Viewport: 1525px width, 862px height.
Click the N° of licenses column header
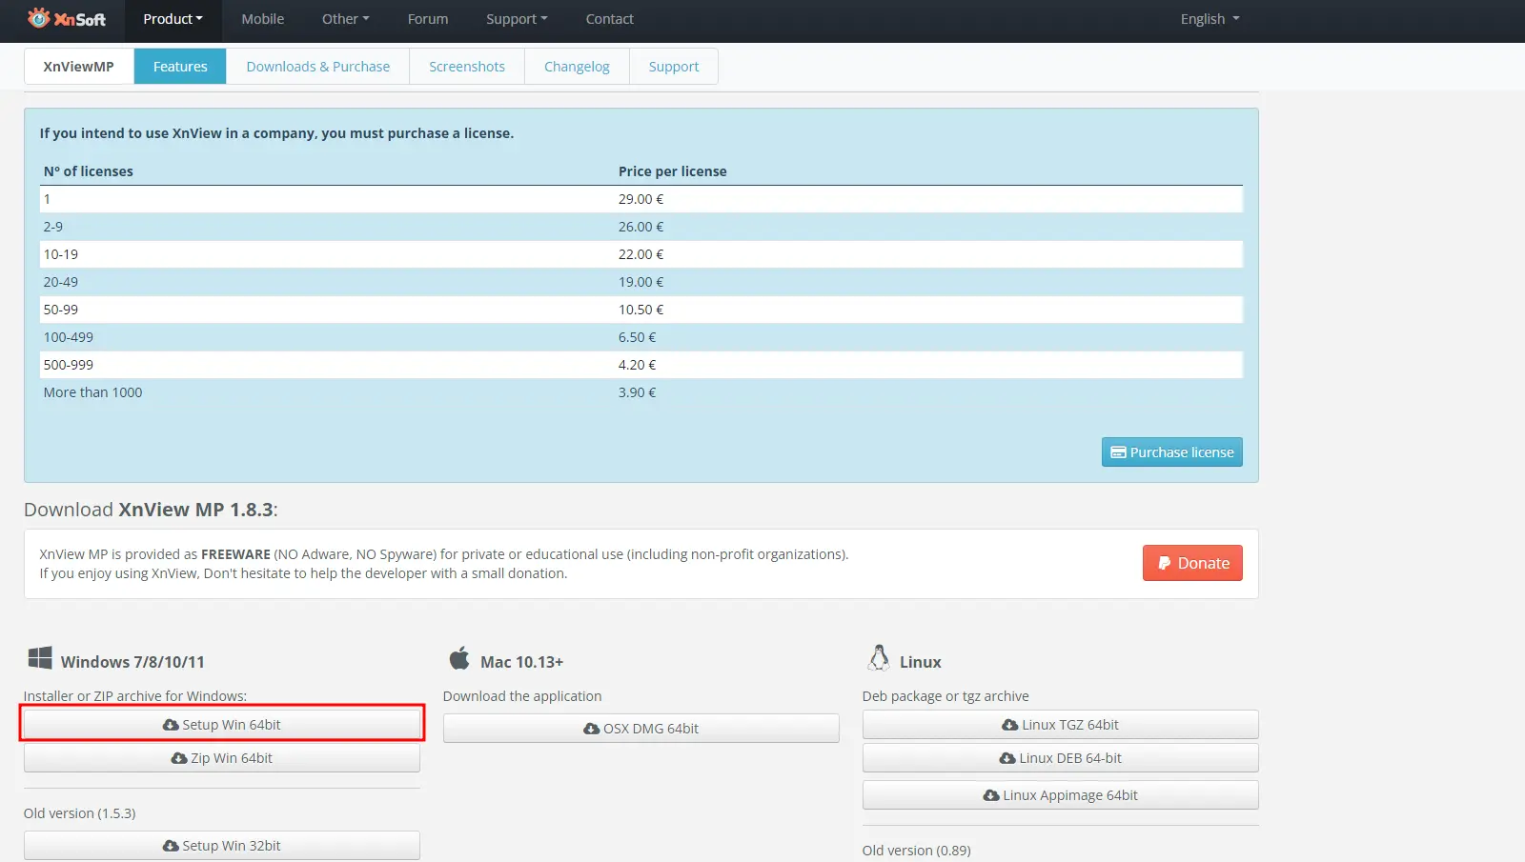[x=89, y=171]
